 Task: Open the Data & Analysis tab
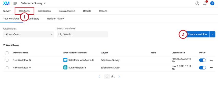[67, 11]
